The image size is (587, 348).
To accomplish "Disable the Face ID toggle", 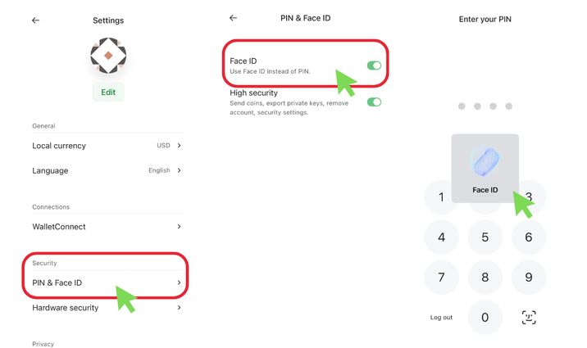I will 374,66.
